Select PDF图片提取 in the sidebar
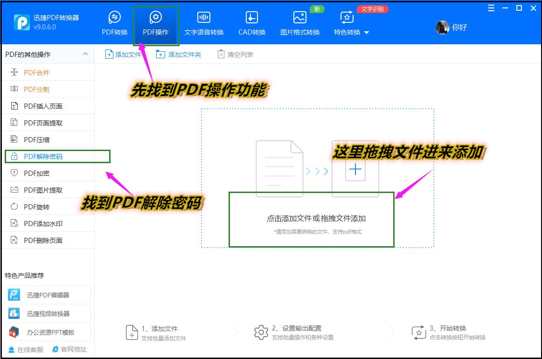 tap(37, 190)
